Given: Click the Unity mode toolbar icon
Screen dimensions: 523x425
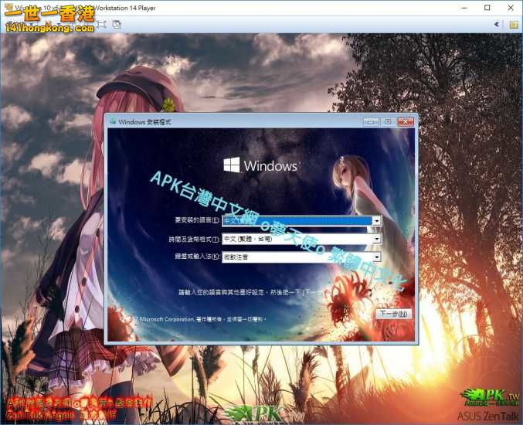Looking at the screenshot, I should [117, 24].
